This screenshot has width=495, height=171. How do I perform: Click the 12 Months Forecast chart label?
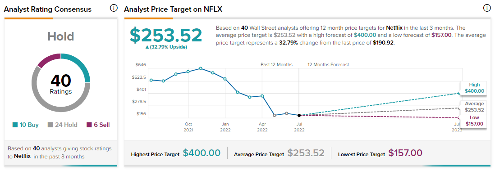click(x=328, y=64)
